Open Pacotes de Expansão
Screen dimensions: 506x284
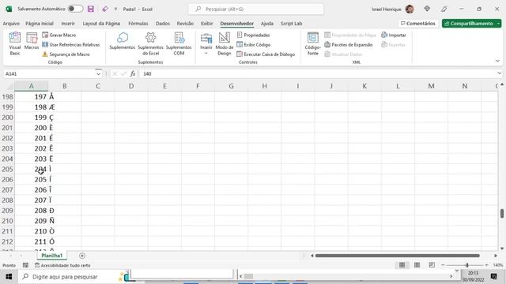349,44
